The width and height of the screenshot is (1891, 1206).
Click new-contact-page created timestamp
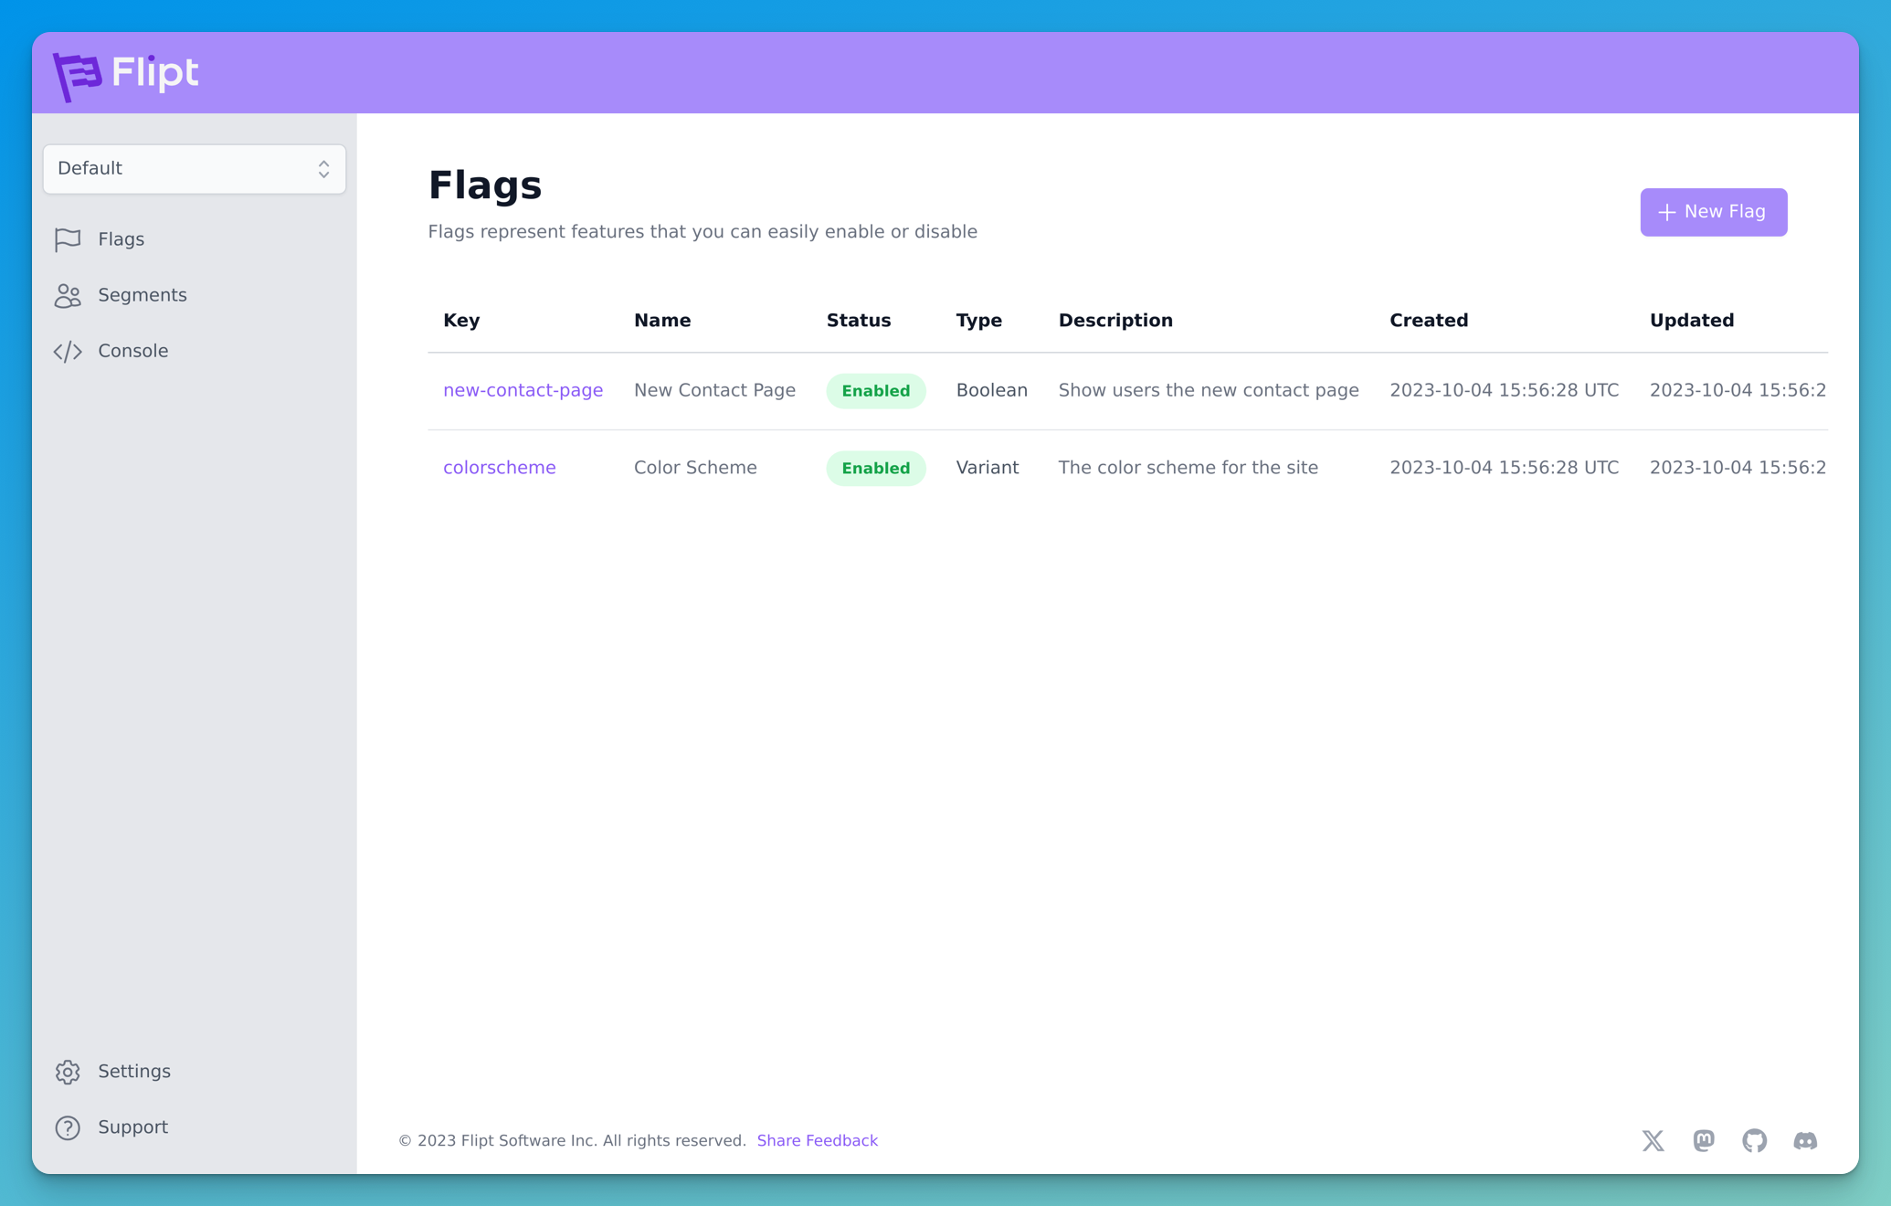(x=1504, y=391)
